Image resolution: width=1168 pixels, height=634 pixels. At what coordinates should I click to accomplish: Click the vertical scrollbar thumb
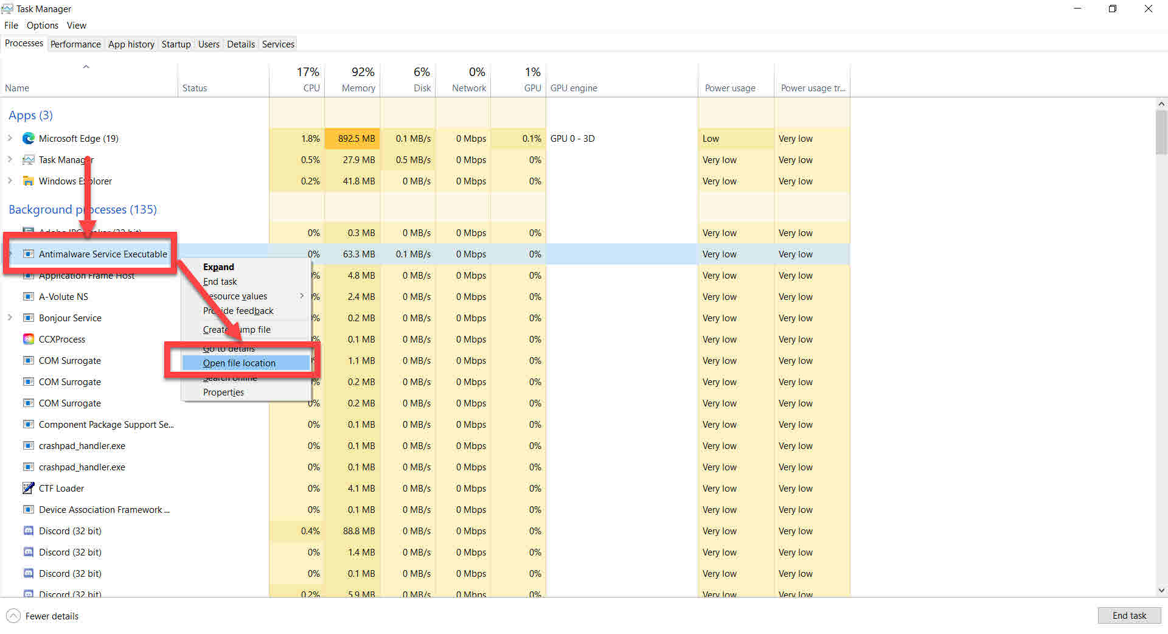(1161, 133)
